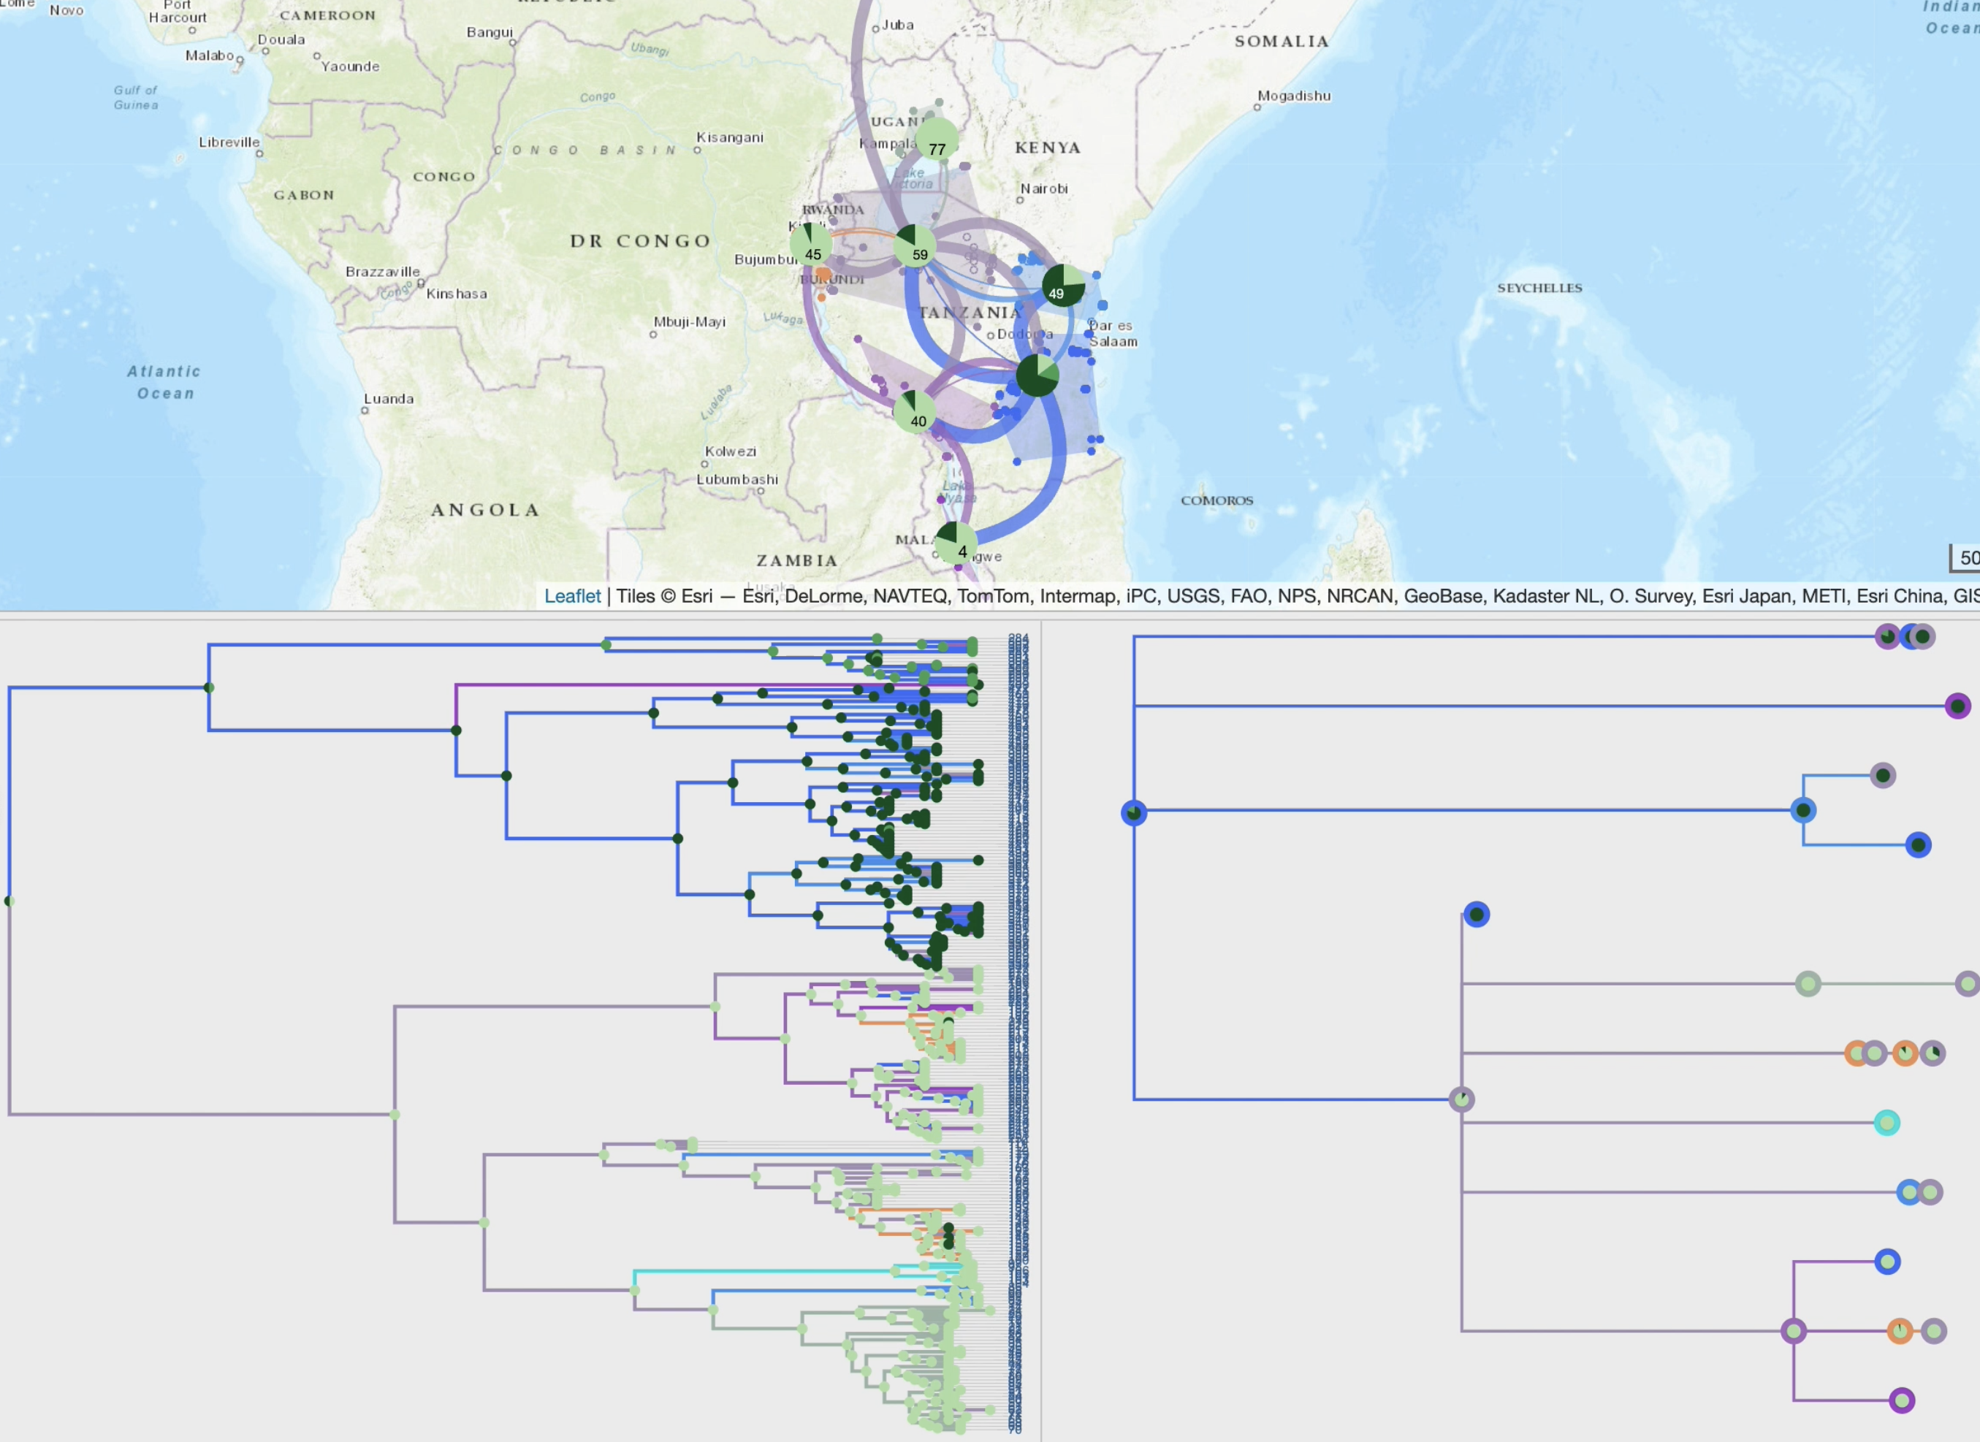Click the pie cluster marker labeled 77

(937, 140)
